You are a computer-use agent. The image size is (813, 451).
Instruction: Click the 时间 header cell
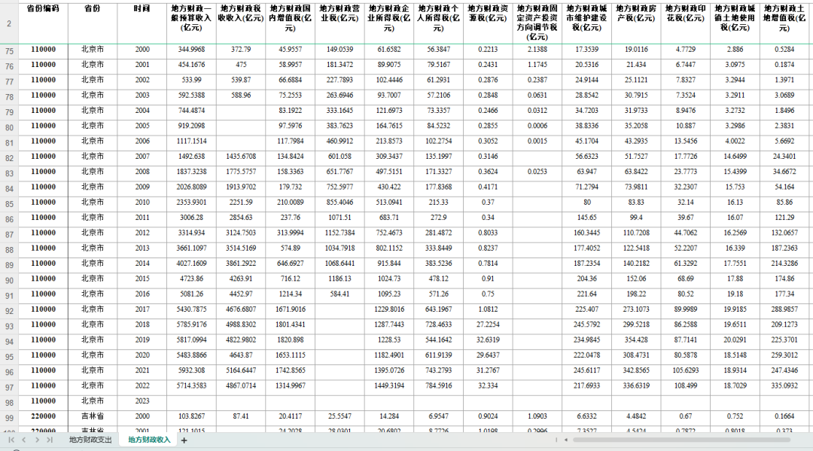tap(142, 9)
